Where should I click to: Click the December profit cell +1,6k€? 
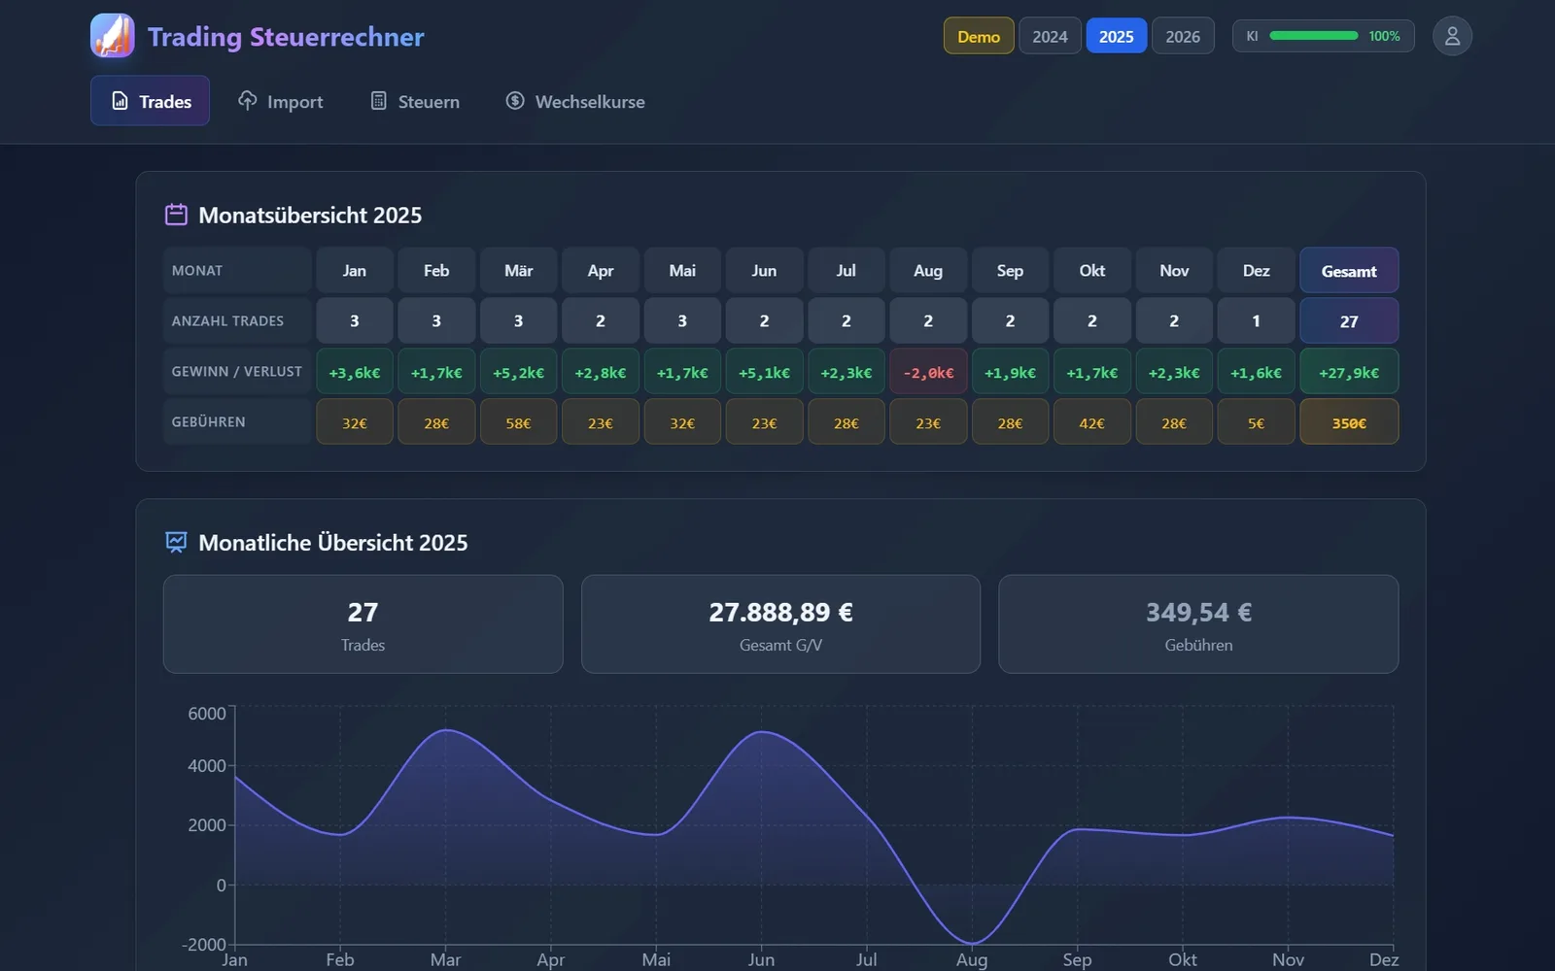coord(1256,372)
